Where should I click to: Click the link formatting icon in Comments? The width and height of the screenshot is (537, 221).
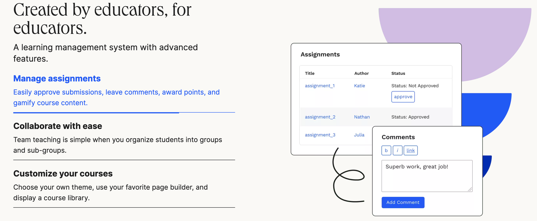coord(411,150)
